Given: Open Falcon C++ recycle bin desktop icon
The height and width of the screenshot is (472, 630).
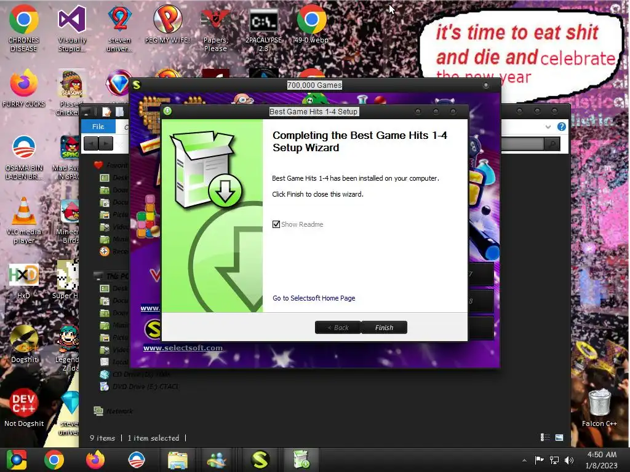Looking at the screenshot, I should (599, 408).
